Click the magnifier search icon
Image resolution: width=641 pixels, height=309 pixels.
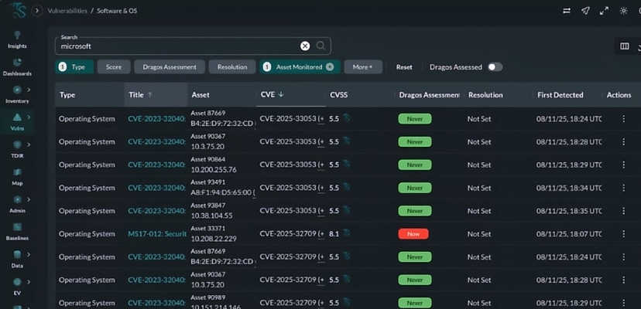click(x=321, y=46)
